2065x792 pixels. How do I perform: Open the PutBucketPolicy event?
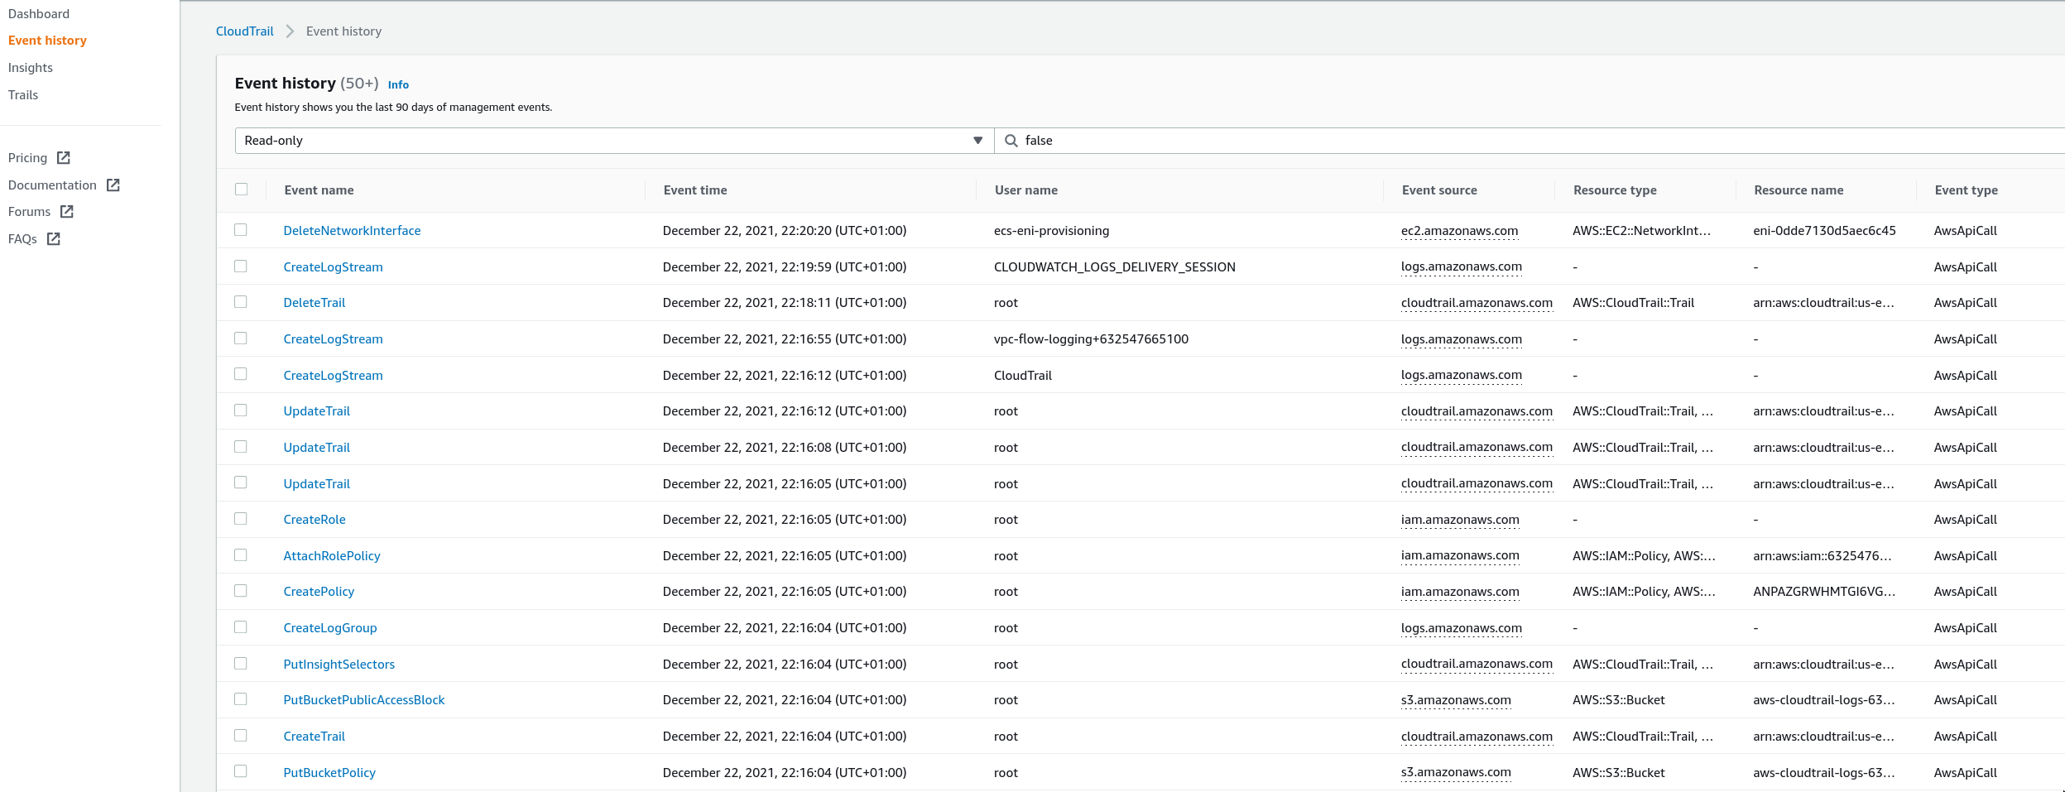329,773
